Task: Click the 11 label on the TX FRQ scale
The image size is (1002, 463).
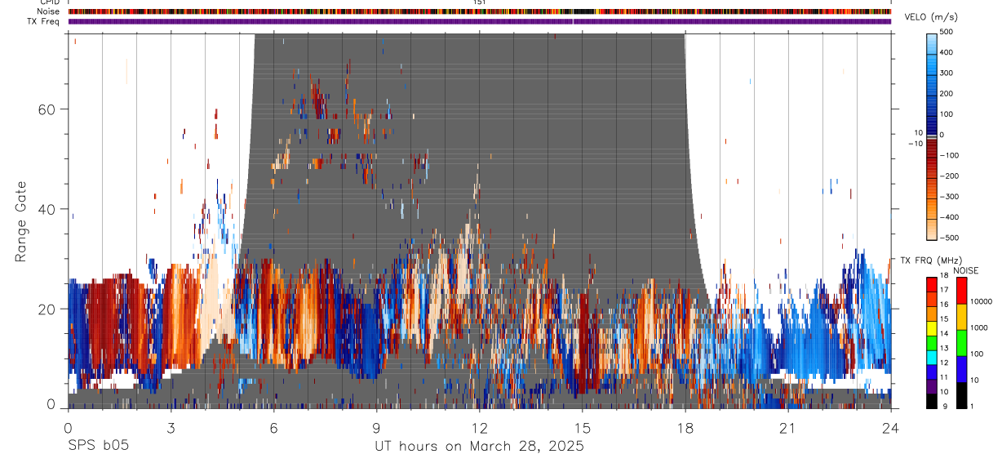Action: pos(942,377)
